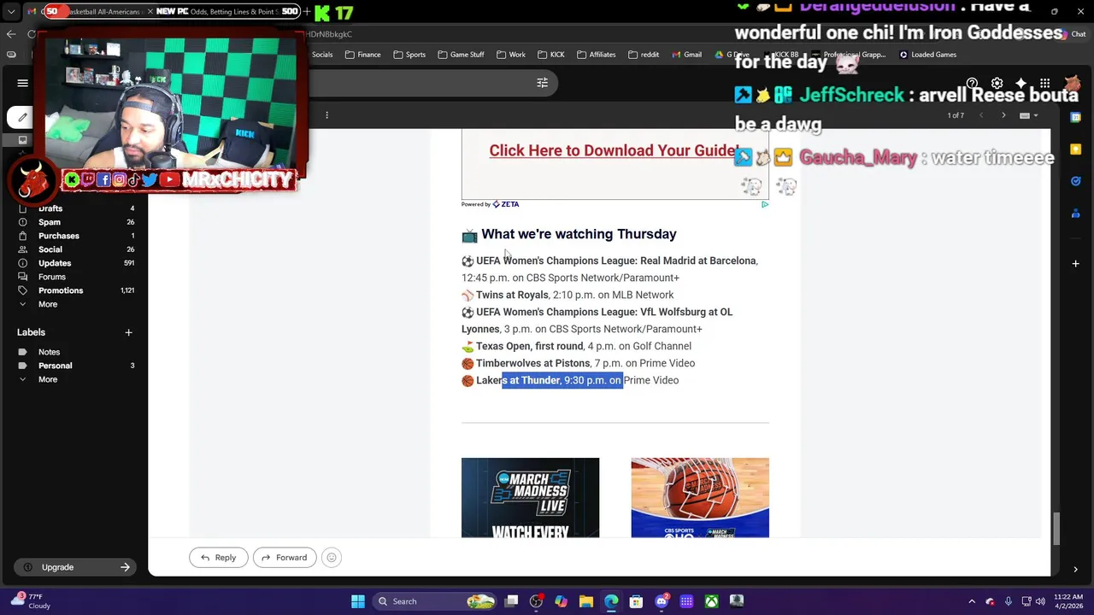1094x615 pixels.
Task: Open the Work bookmarks folder
Action: (x=511, y=55)
